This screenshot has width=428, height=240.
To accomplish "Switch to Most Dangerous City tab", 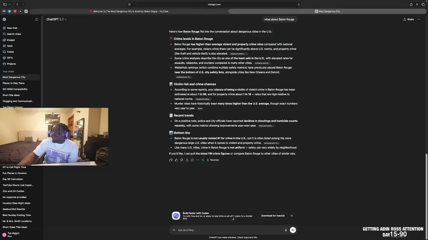I will point(327,11).
